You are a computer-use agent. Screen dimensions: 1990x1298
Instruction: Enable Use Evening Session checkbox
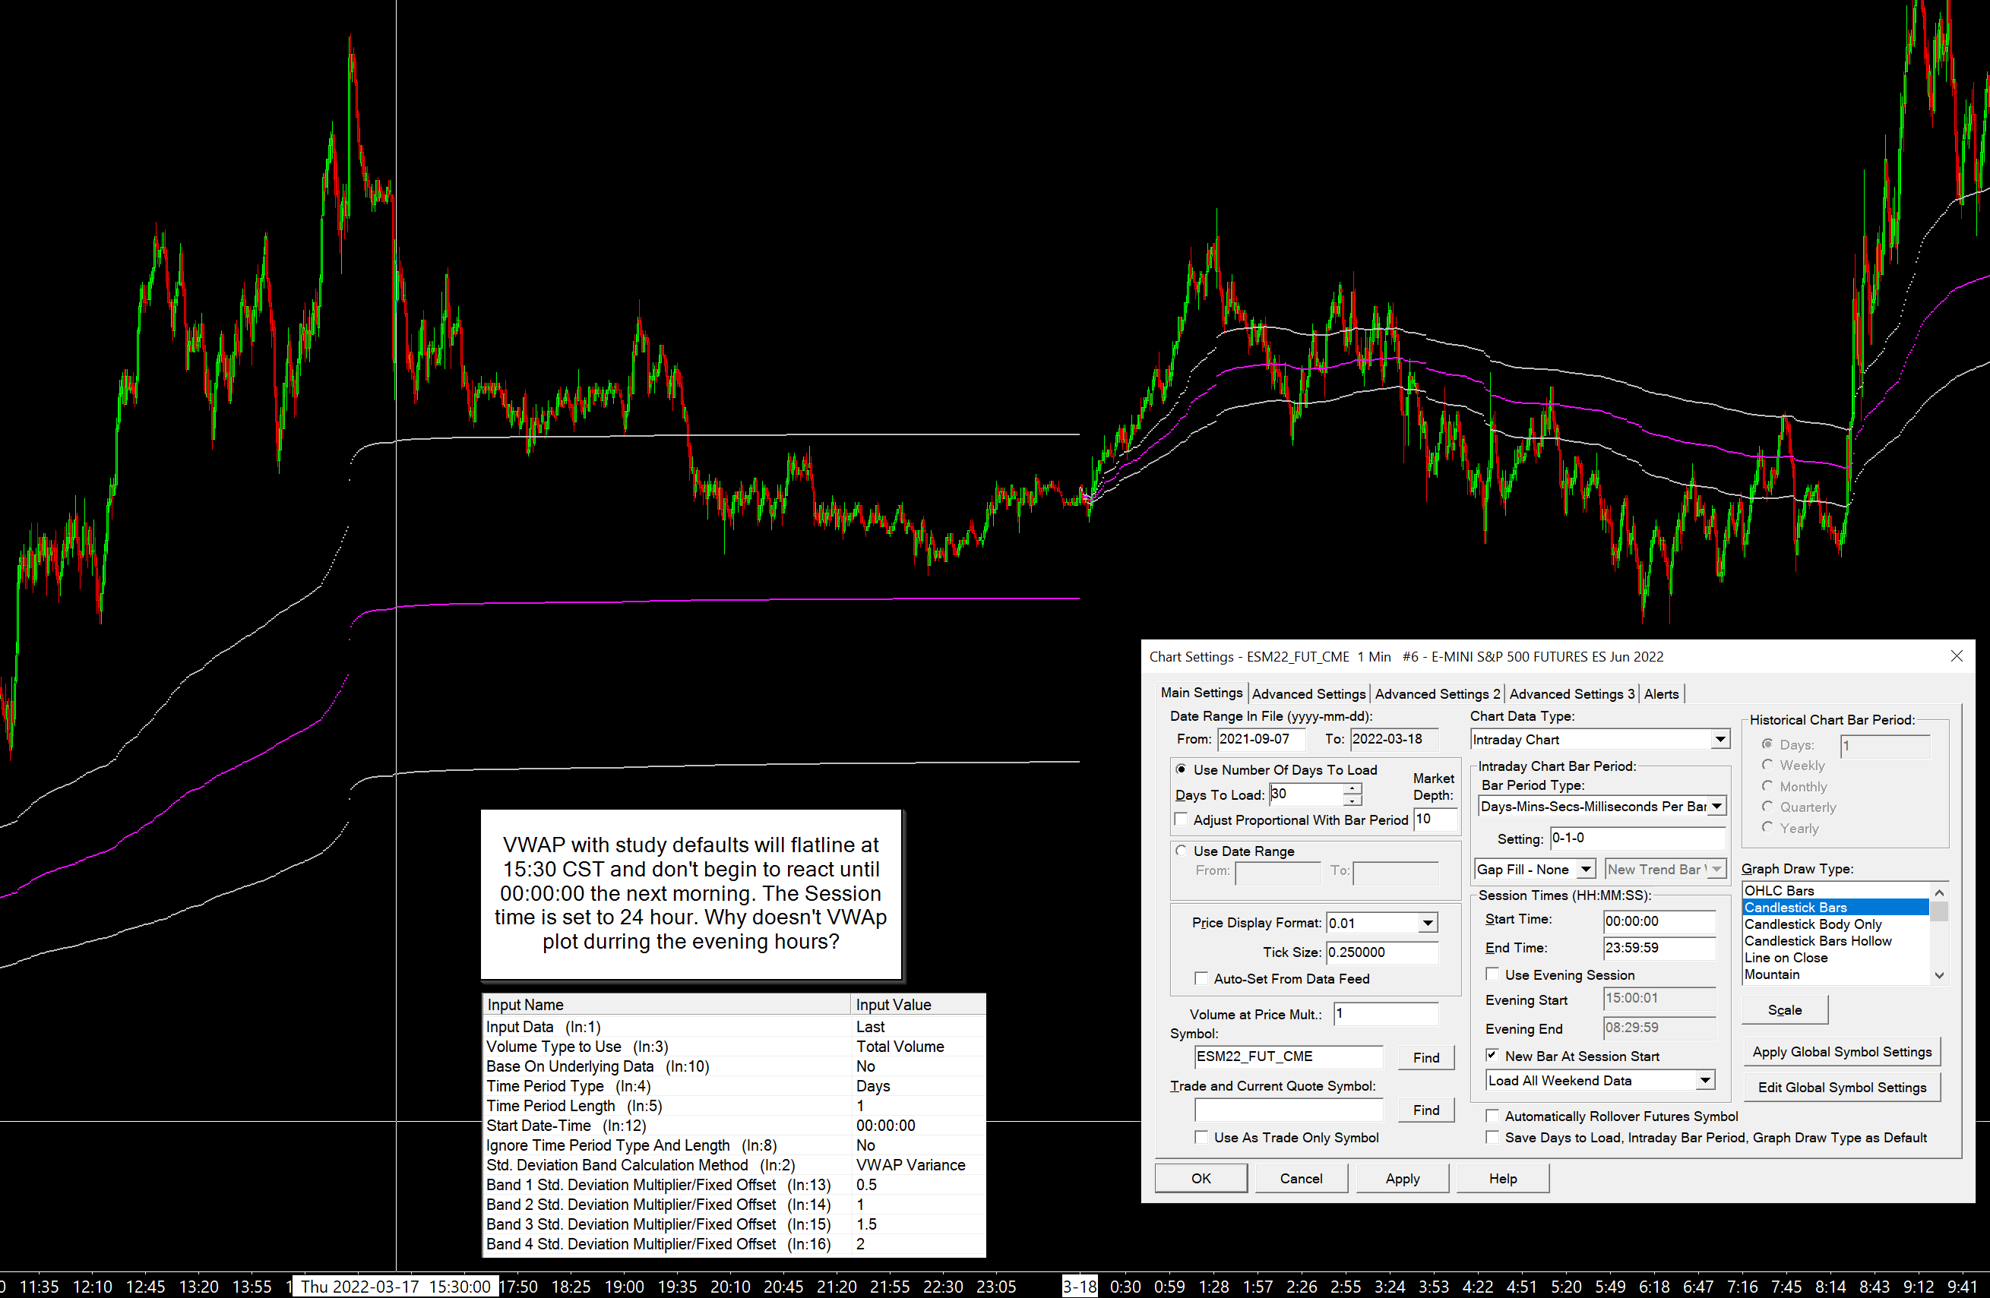(x=1492, y=974)
